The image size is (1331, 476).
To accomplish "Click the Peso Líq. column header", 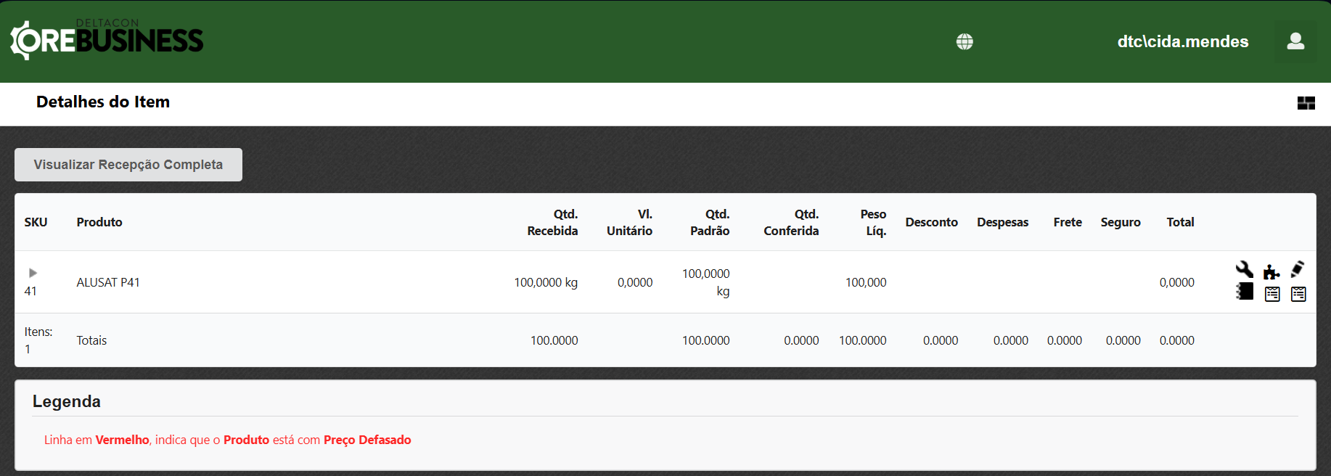I will [x=873, y=222].
